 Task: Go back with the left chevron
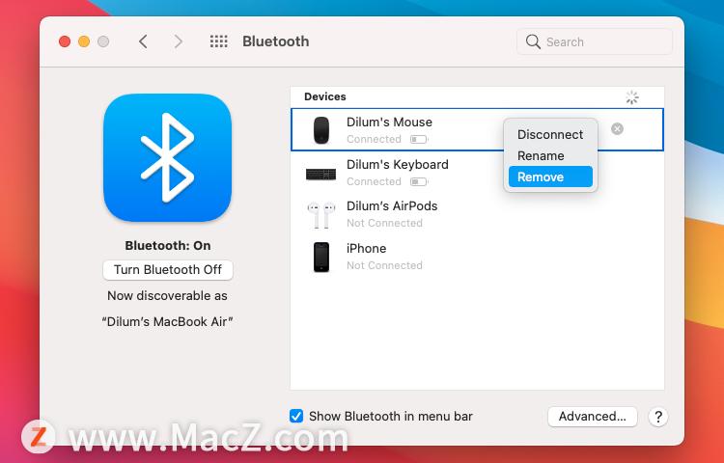tap(143, 41)
